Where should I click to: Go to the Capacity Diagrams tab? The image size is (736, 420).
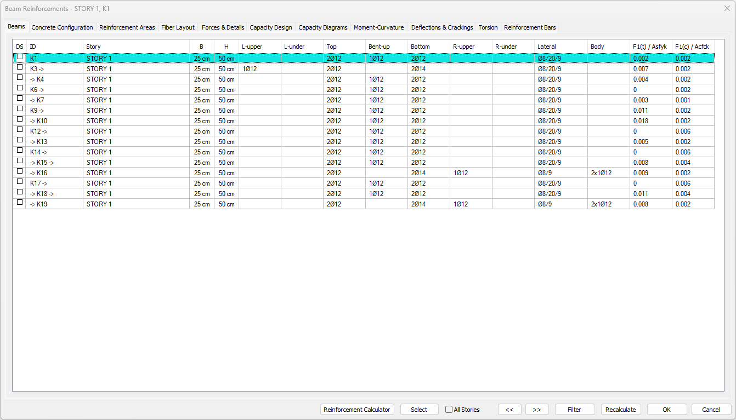[322, 27]
